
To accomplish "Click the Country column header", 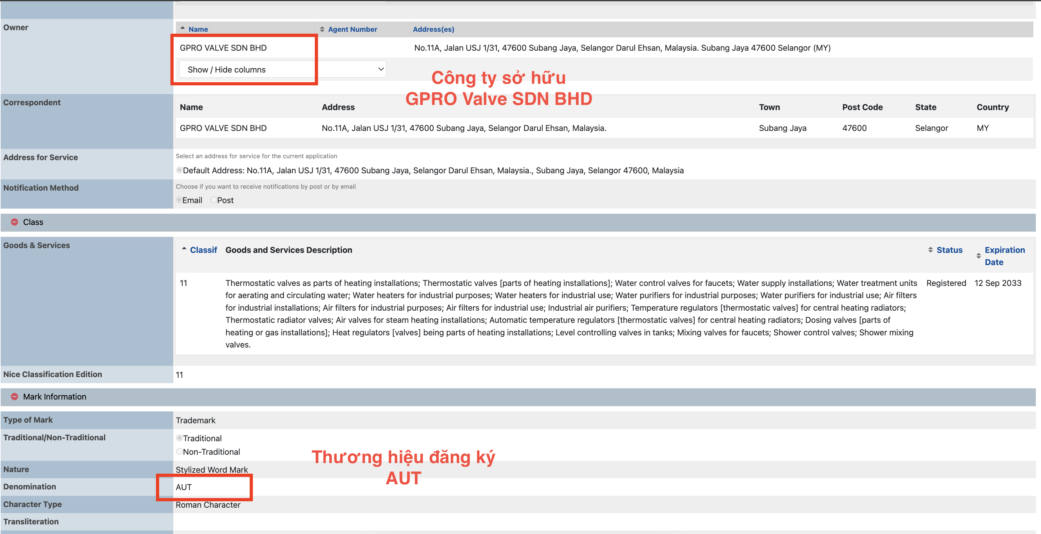I will point(993,107).
